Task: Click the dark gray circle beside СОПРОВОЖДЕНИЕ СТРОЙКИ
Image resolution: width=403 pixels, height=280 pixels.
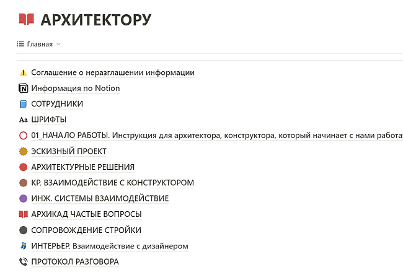Action: tap(24, 230)
